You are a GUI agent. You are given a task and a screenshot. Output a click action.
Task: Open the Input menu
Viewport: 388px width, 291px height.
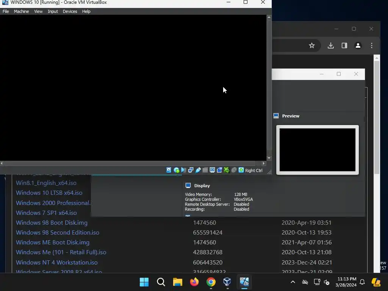[x=53, y=11]
